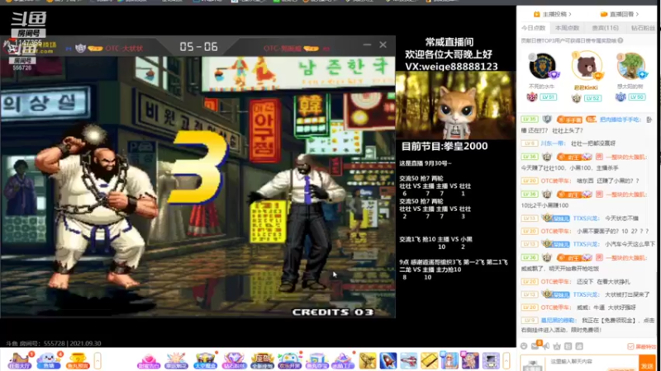Click the username 君君KinKi
This screenshot has width=661, height=371.
click(x=586, y=87)
